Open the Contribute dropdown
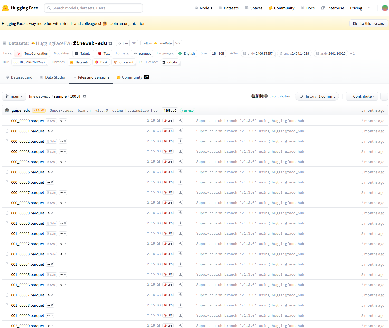This screenshot has height=328, width=389. pos(362,96)
